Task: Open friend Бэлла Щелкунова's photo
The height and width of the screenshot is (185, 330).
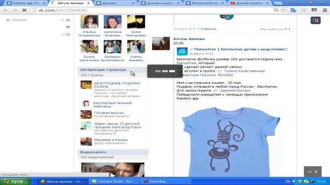Action: (89, 46)
